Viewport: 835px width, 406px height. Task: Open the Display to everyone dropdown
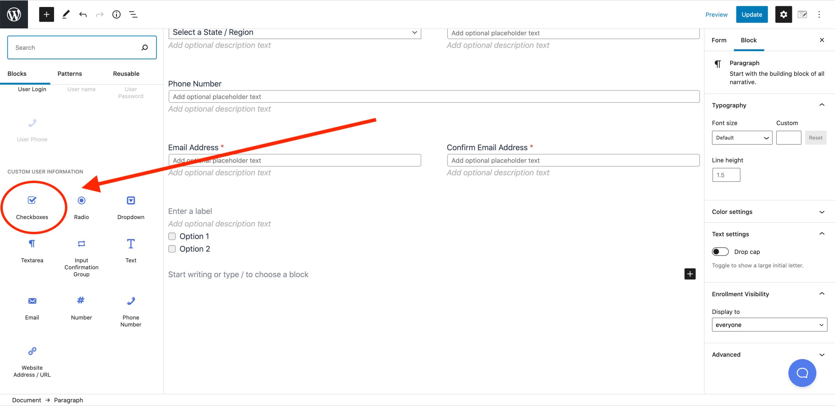[x=769, y=325]
